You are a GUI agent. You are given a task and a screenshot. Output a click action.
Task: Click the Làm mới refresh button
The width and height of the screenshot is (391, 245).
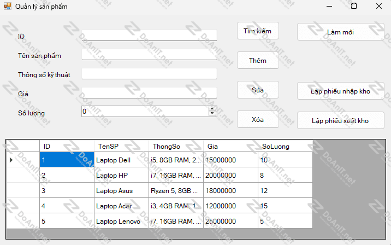(340, 32)
